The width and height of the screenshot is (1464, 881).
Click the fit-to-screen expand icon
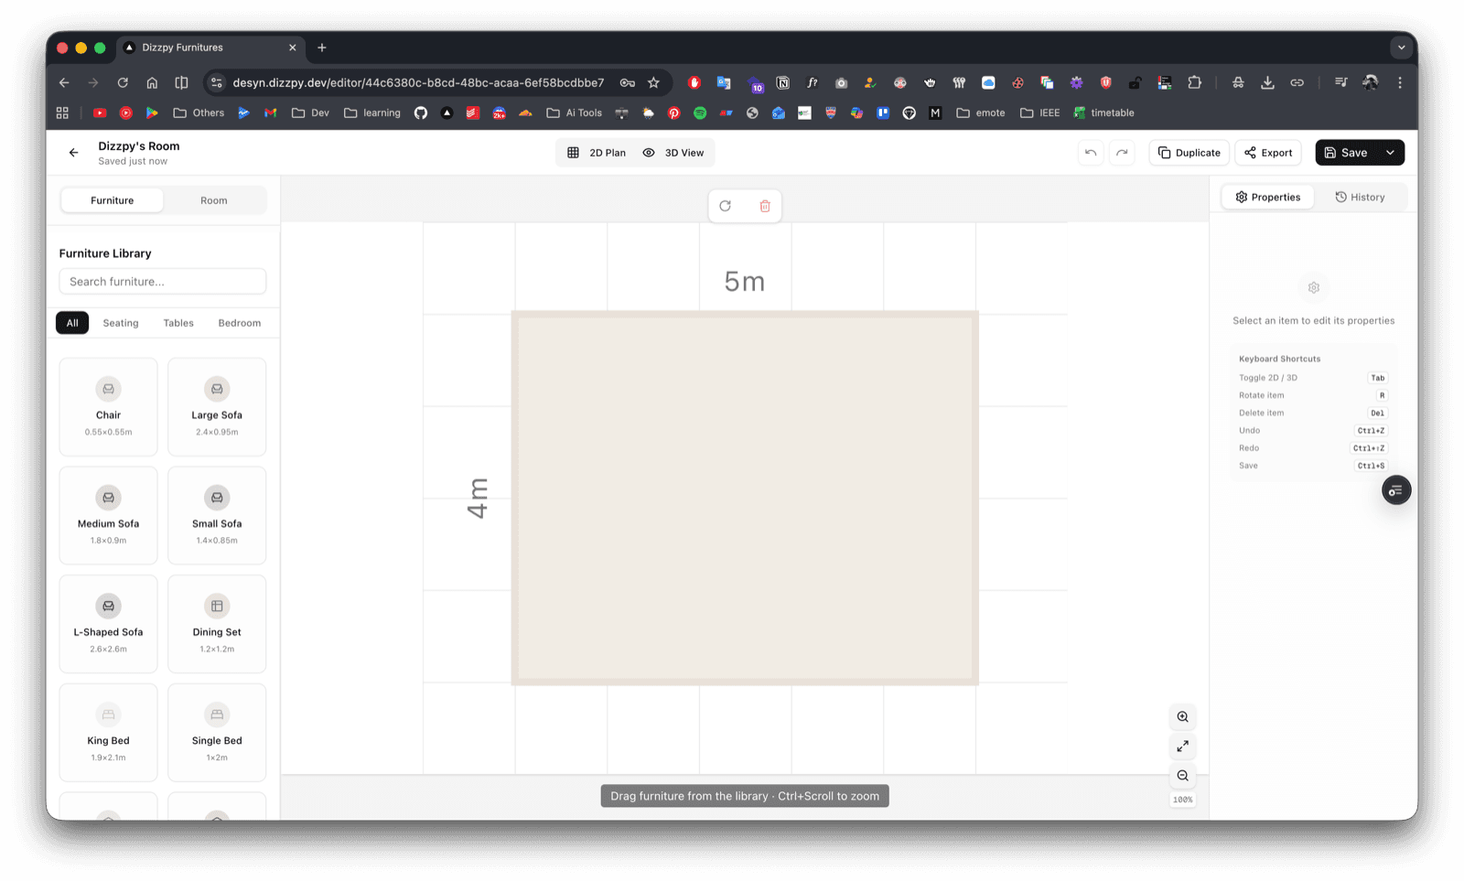1183,747
